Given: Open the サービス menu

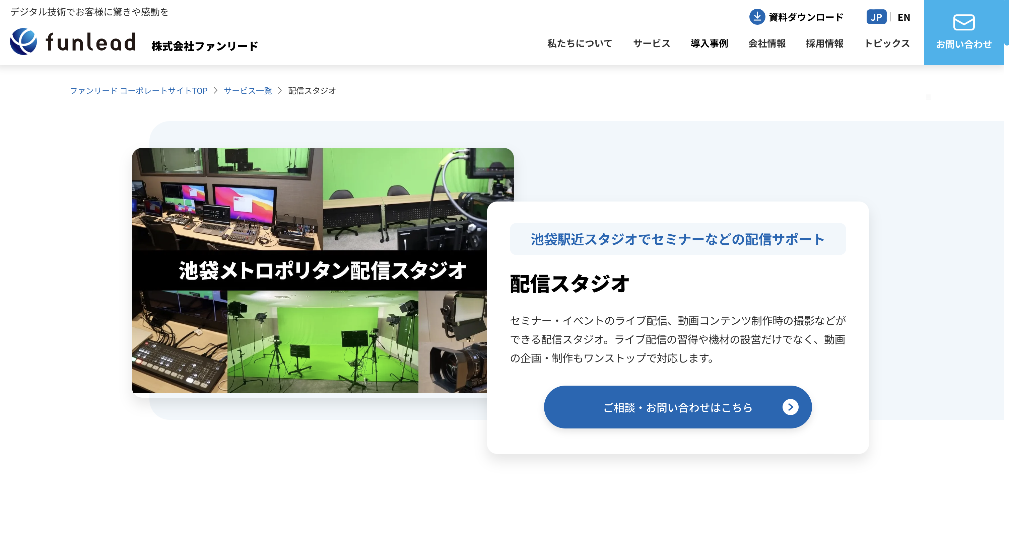Looking at the screenshot, I should pos(652,44).
